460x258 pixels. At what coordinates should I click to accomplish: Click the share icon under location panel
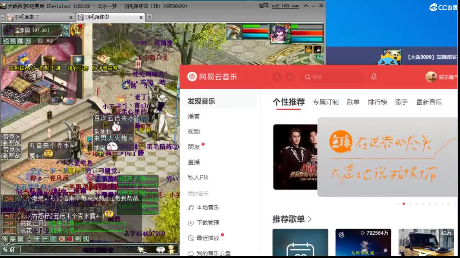click(x=5, y=41)
